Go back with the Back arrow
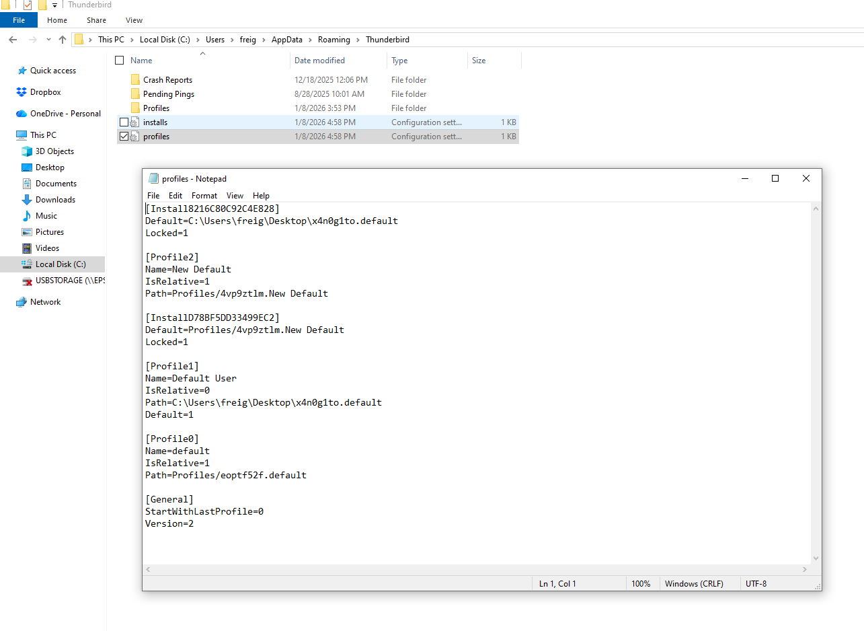This screenshot has height=631, width=864. [13, 40]
